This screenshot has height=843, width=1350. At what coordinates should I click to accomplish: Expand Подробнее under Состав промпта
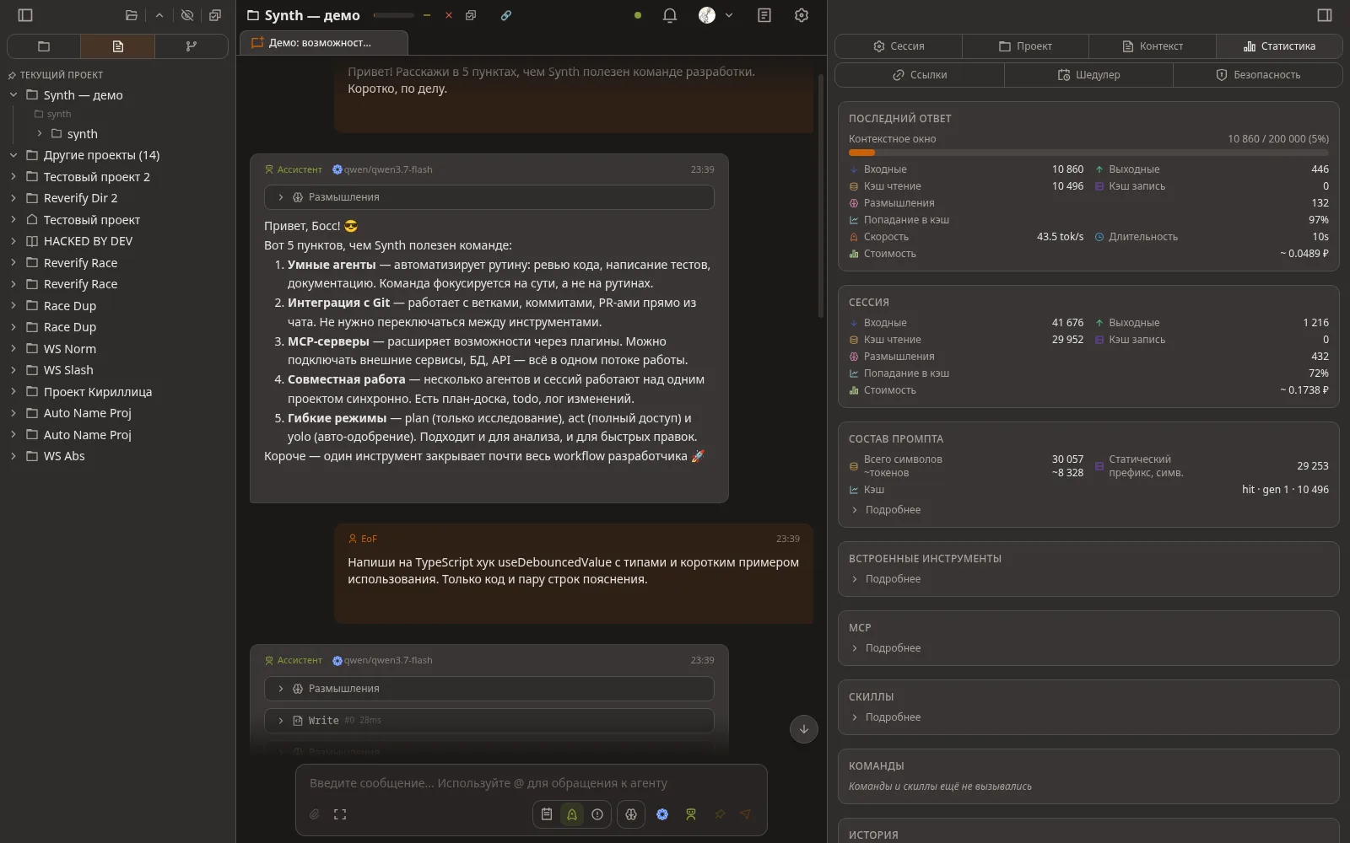pyautogui.click(x=885, y=510)
